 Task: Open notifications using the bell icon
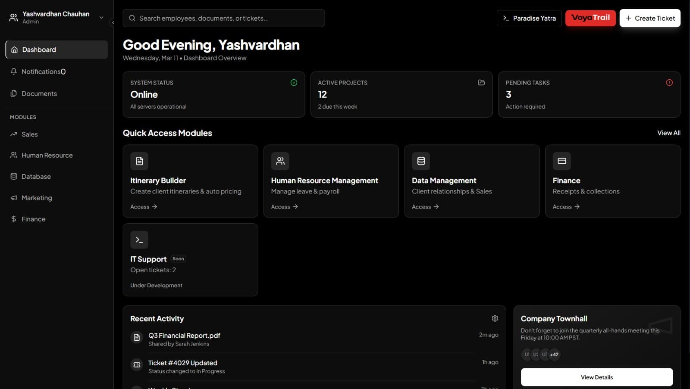13,72
